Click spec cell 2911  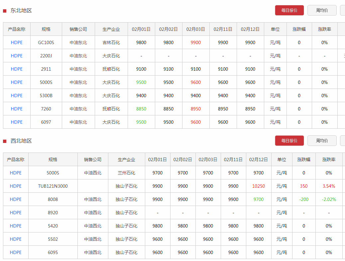coord(46,69)
